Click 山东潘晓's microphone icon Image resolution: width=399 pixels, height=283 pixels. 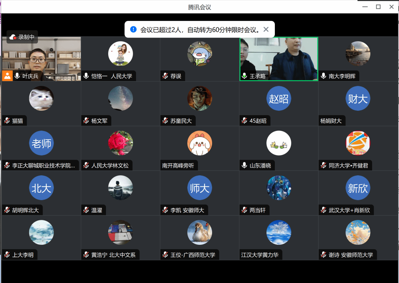tap(245, 166)
